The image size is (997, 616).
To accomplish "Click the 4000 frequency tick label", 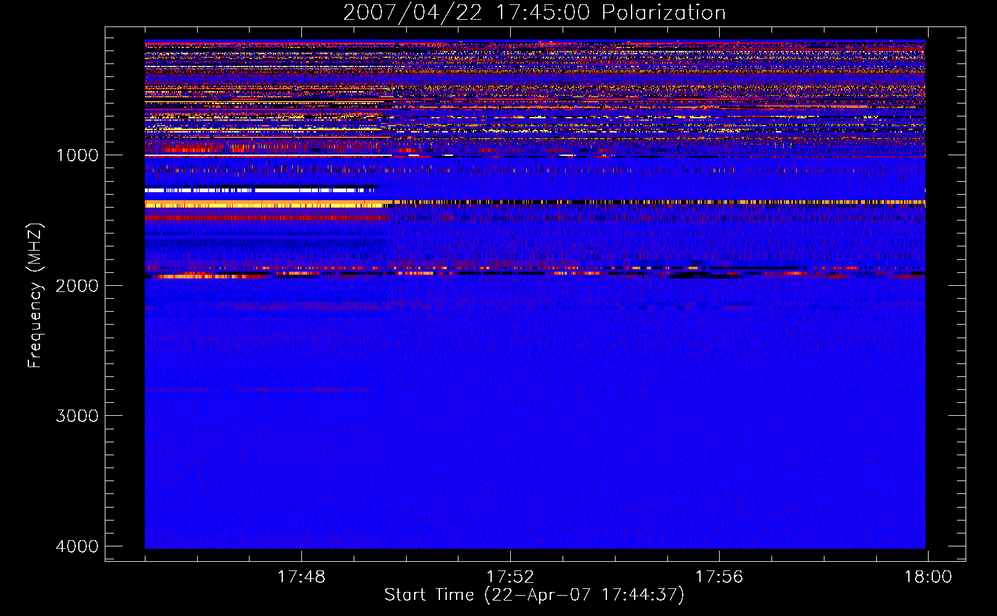I will coord(77,546).
